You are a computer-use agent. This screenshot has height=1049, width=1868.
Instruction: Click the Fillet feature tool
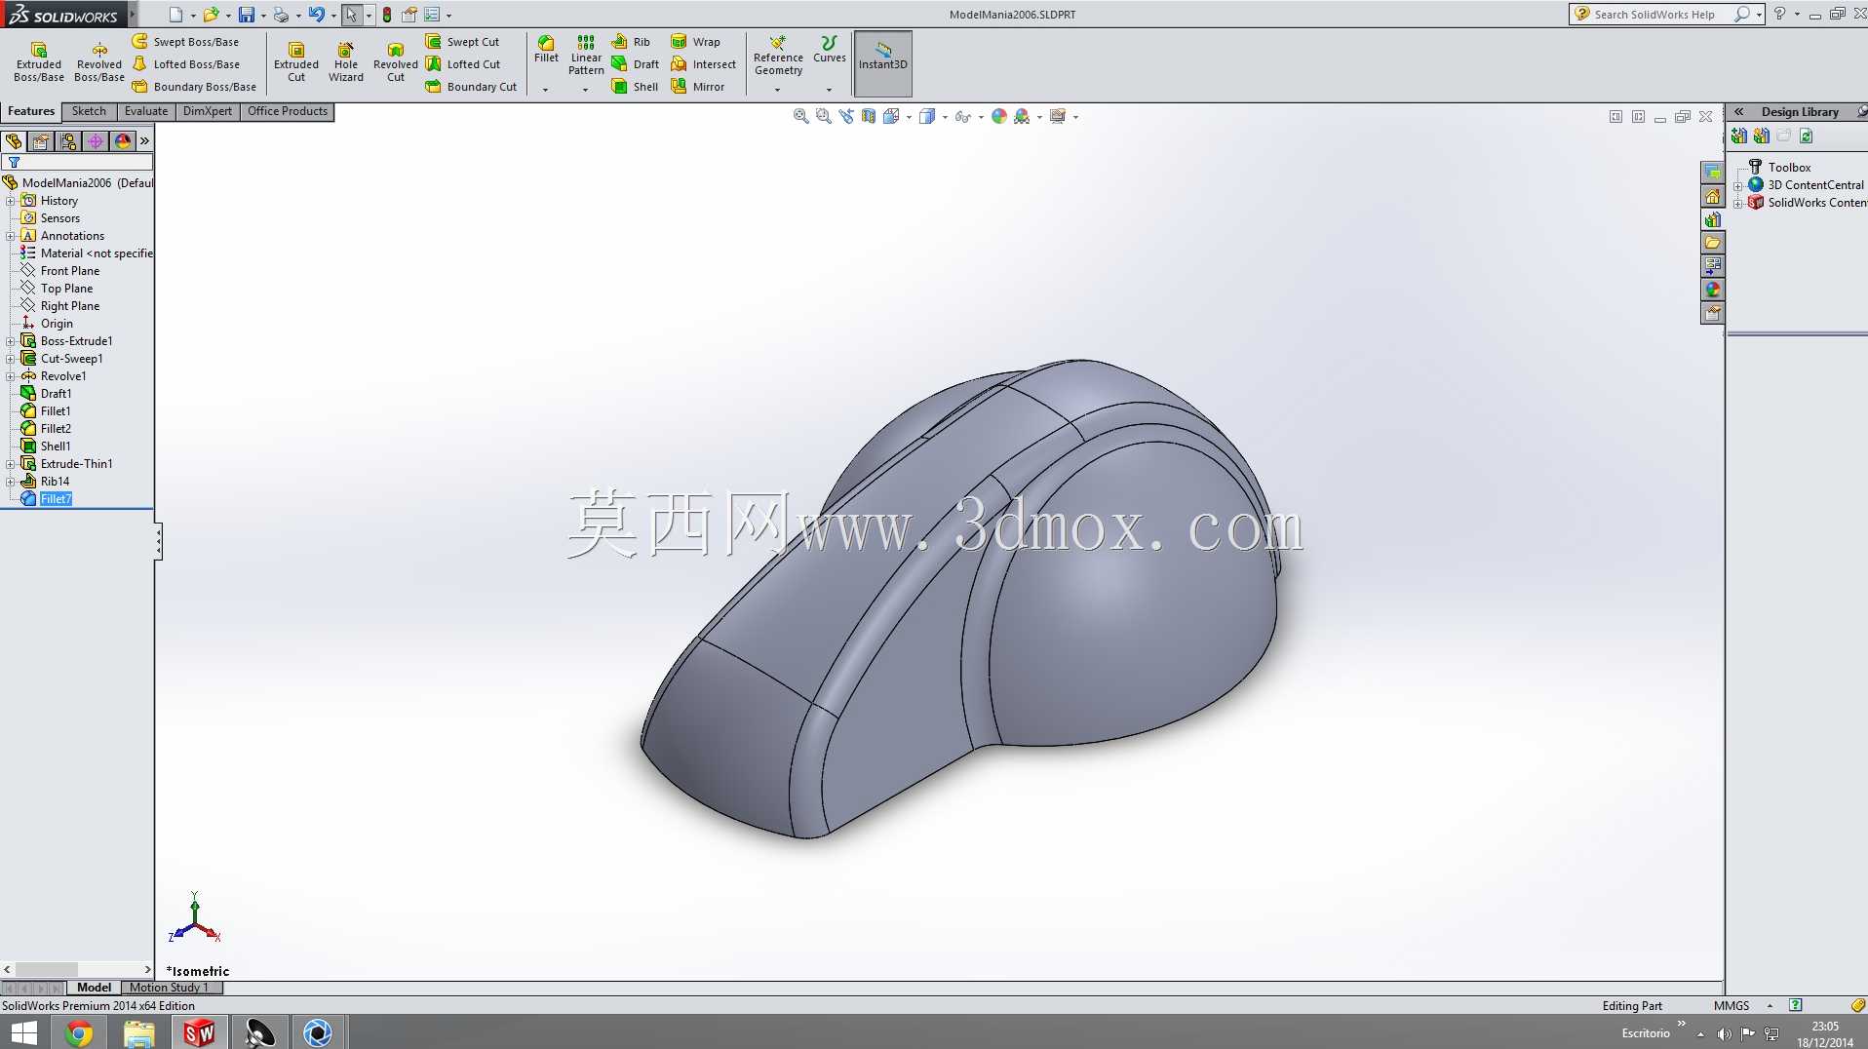coord(547,49)
